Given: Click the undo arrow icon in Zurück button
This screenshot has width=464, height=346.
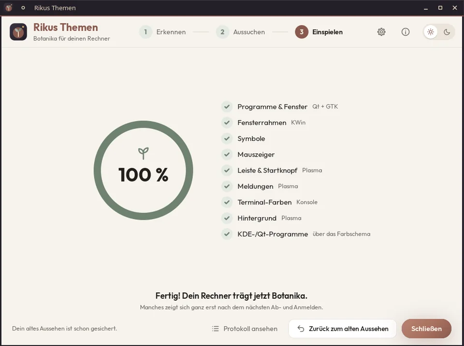Looking at the screenshot, I should coord(301,329).
